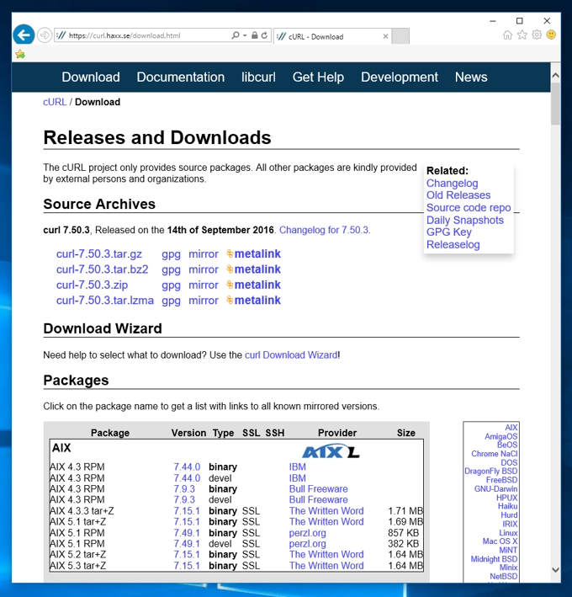
Task: Open the address bar search magnifier
Action: pyautogui.click(x=236, y=35)
